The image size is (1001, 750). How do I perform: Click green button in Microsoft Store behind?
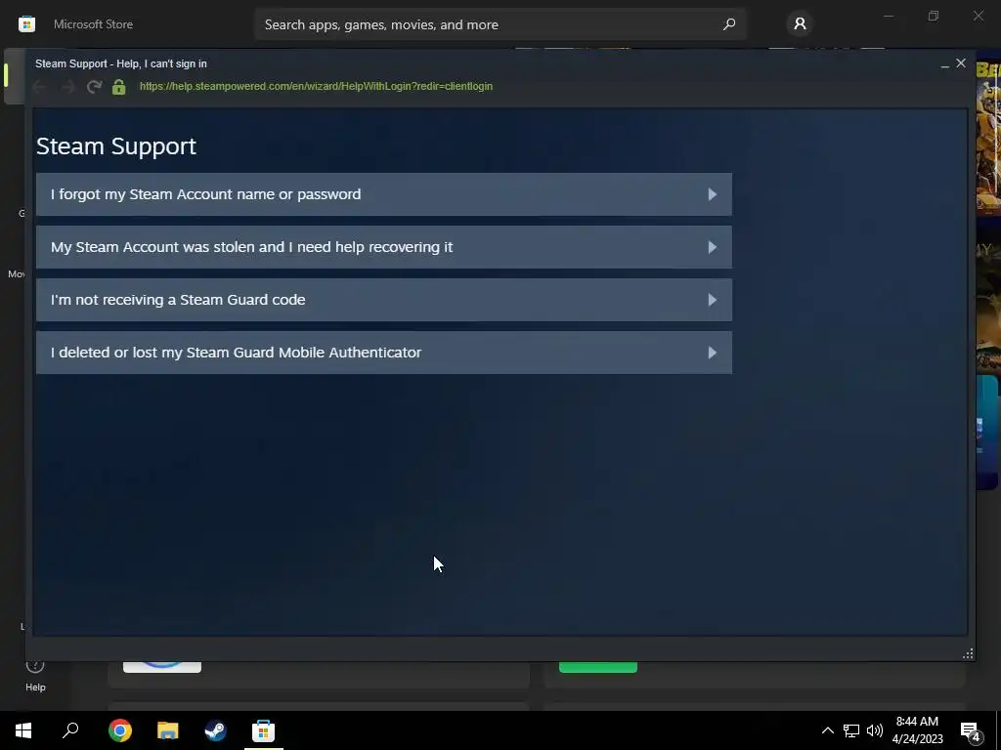pos(598,667)
